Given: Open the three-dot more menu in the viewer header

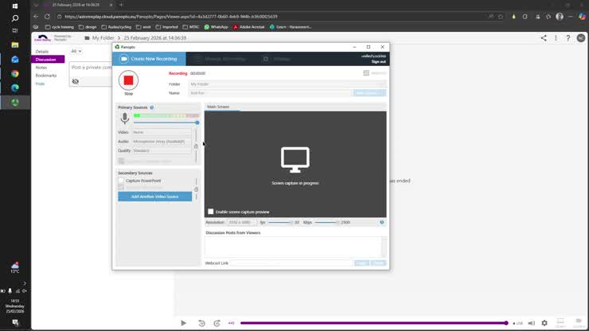Looking at the screenshot, I should [x=556, y=38].
